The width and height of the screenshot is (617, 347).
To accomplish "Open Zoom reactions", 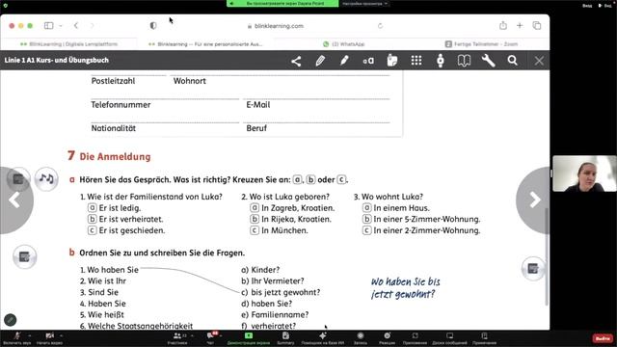I will click(x=388, y=338).
